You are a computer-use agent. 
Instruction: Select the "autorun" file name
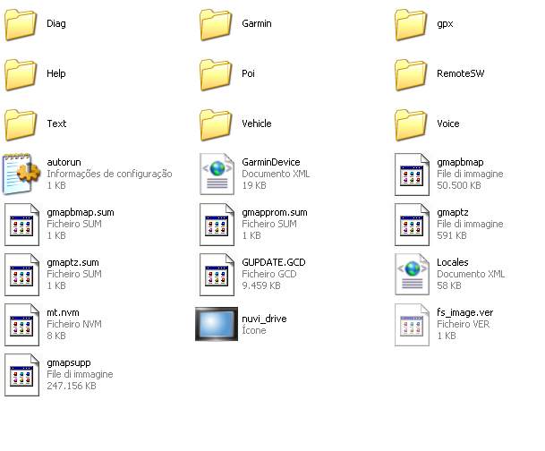64,162
